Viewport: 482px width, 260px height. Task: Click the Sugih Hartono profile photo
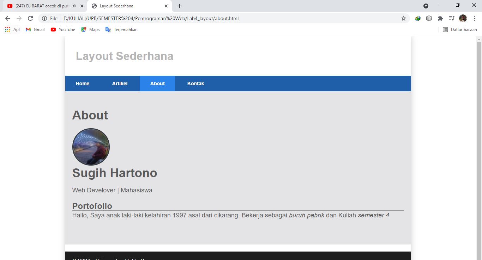tap(91, 147)
